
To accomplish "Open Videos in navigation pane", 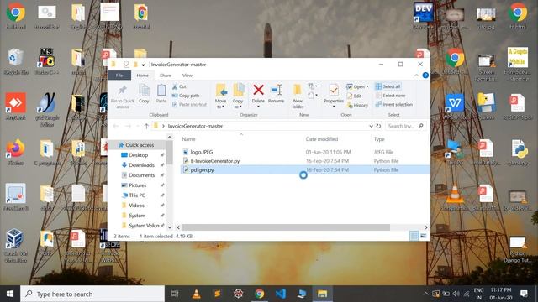I will click(136, 206).
